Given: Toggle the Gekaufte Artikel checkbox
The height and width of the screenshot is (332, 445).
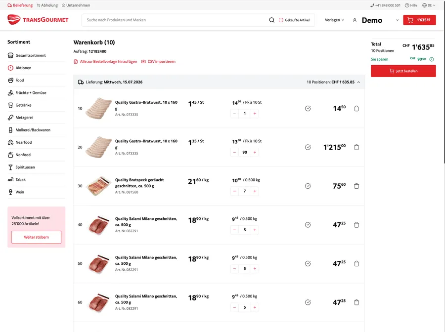Looking at the screenshot, I should 281,20.
